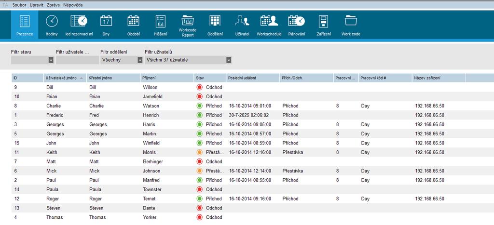
Task: Open the Upravit menu
Action: coord(37,5)
